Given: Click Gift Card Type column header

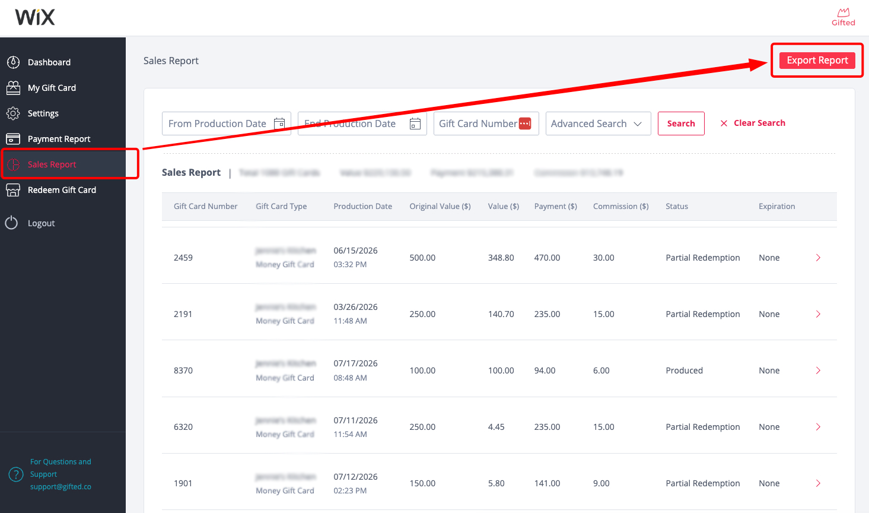Looking at the screenshot, I should [281, 207].
